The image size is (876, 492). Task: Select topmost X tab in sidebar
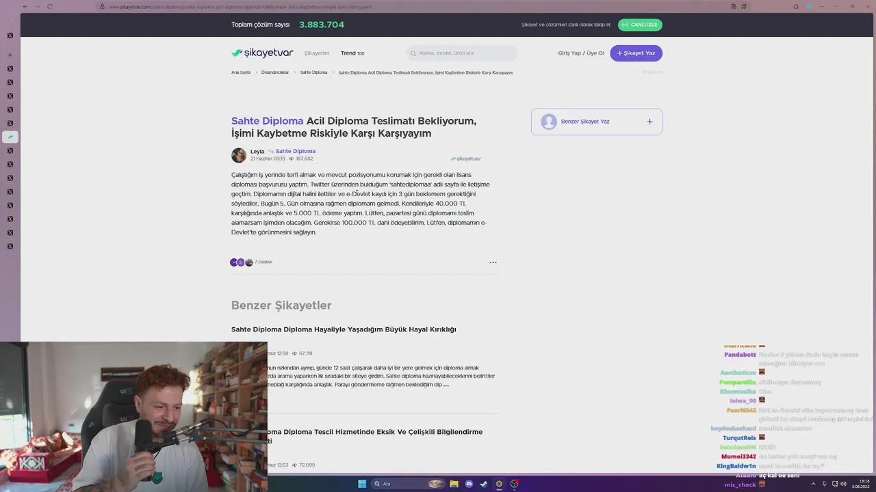point(10,36)
